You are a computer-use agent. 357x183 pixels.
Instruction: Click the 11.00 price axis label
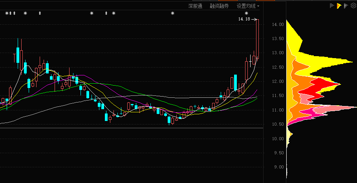(278, 110)
